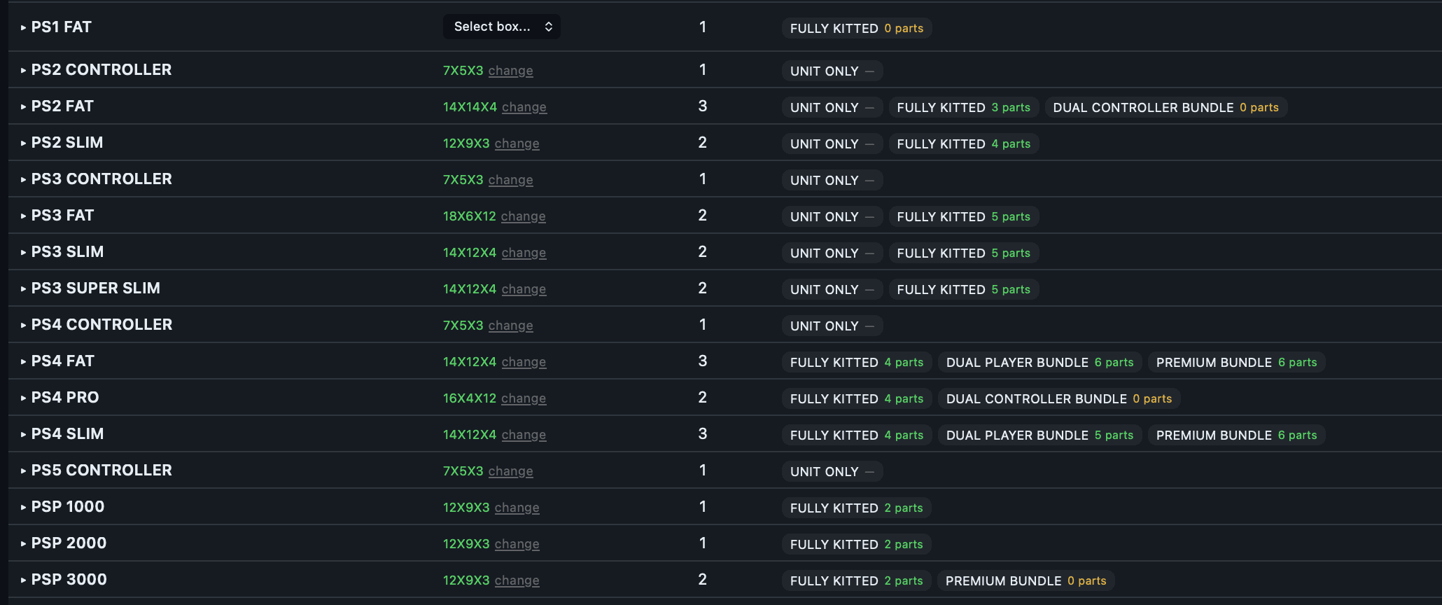Select UNIT ONLY tag for PS4 CONTROLLER
Screen dimensions: 1442x605
(x=832, y=326)
